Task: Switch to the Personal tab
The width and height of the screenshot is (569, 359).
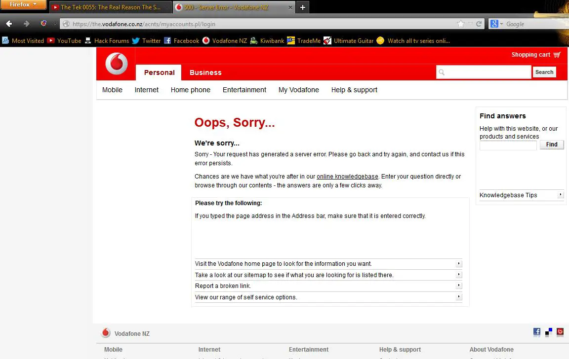Action: click(159, 72)
